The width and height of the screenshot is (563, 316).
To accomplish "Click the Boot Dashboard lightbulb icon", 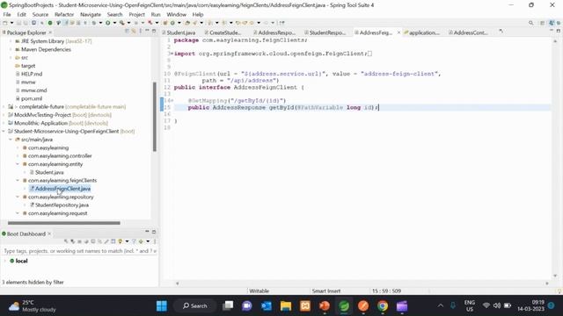I will 120,241.
